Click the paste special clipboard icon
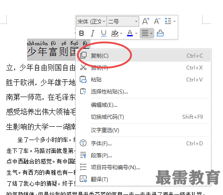The width and height of the screenshot is (223, 195). (x=83, y=91)
